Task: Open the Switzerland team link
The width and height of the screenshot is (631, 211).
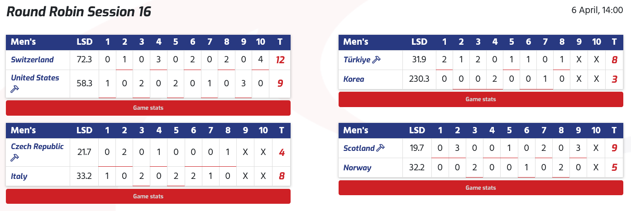Action: coord(32,60)
